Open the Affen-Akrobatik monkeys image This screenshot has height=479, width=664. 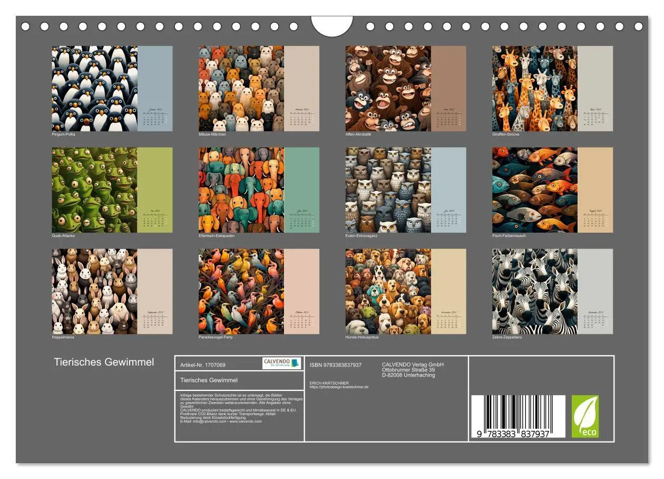pos(388,89)
